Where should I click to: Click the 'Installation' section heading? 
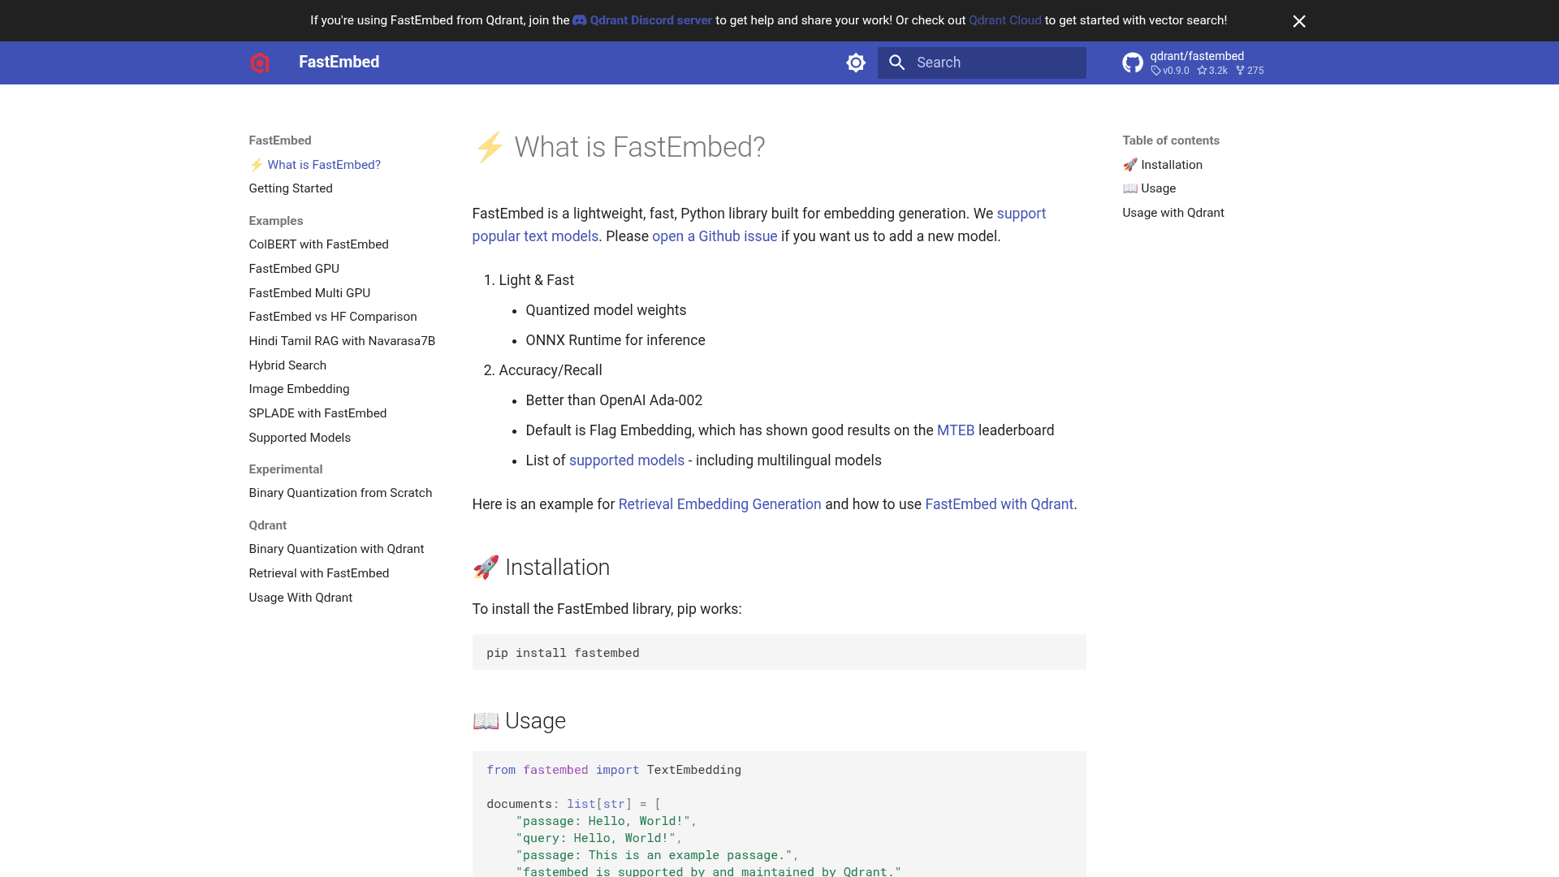(541, 567)
